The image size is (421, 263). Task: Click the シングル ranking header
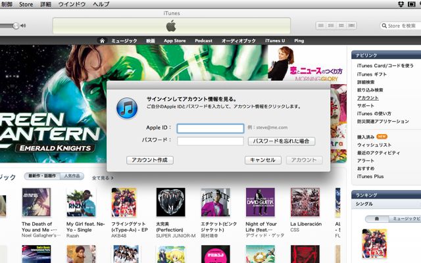tap(364, 204)
